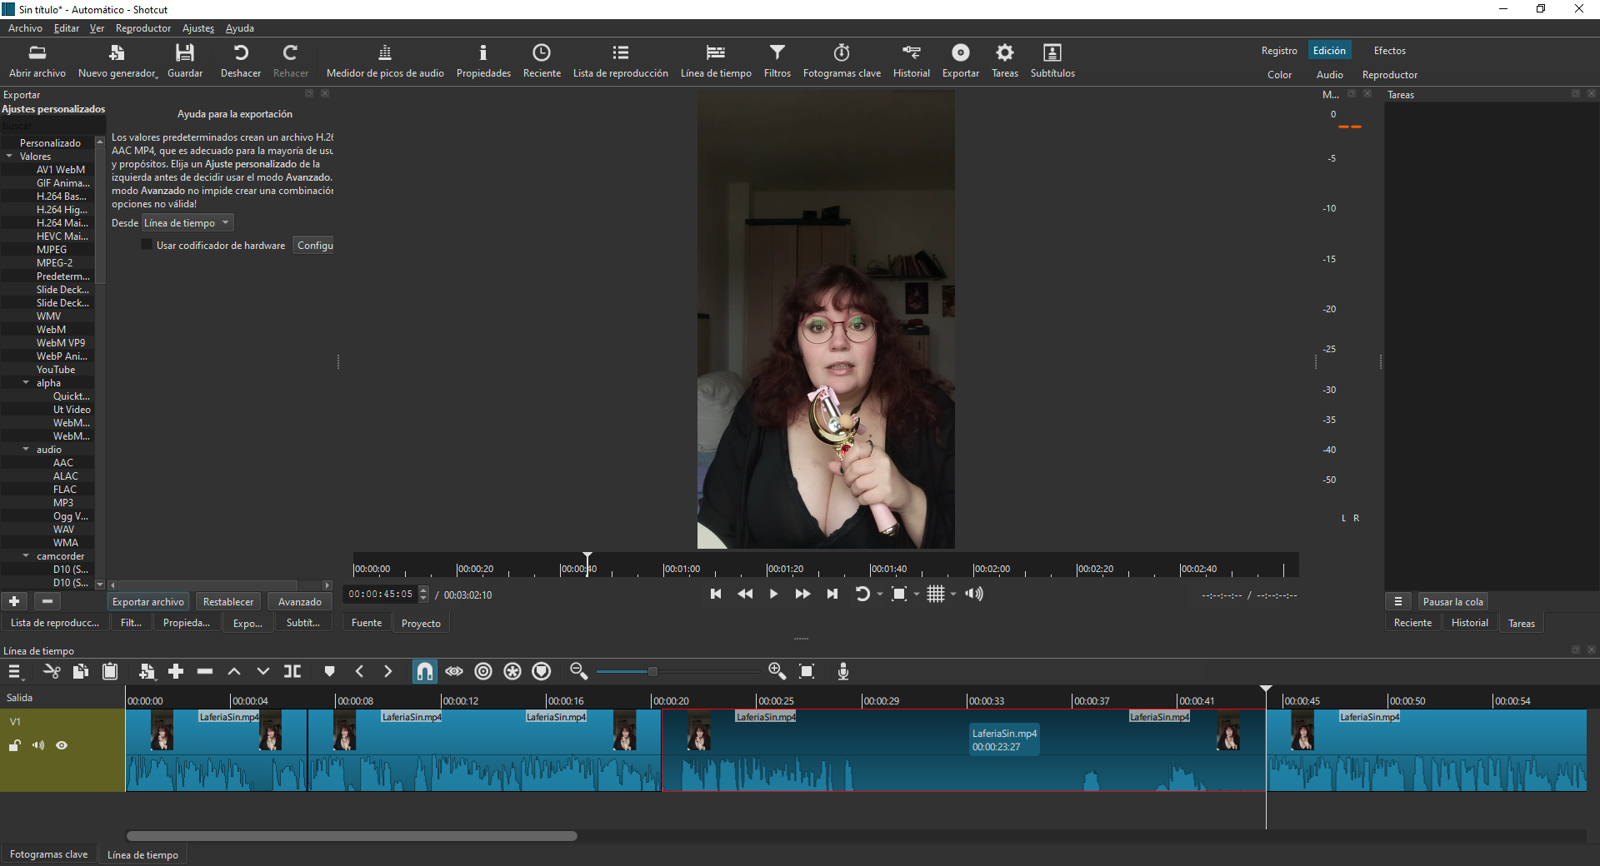
Task: Toggle snapping magnet in timeline toolbar
Action: click(x=424, y=671)
